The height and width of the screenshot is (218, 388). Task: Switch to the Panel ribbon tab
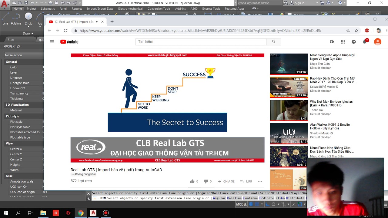[63, 8]
